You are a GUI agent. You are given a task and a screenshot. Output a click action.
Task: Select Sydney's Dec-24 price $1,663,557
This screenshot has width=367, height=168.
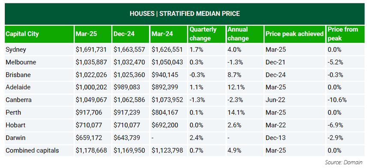129,50
